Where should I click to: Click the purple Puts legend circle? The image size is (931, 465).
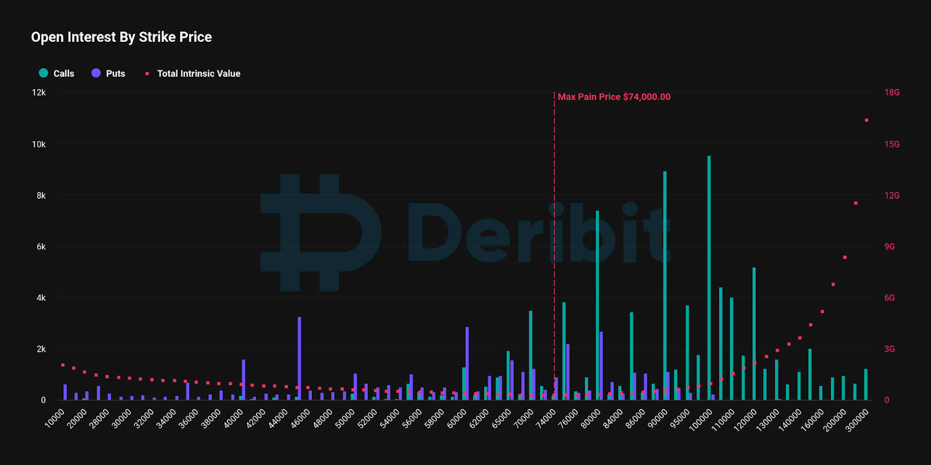pos(96,73)
